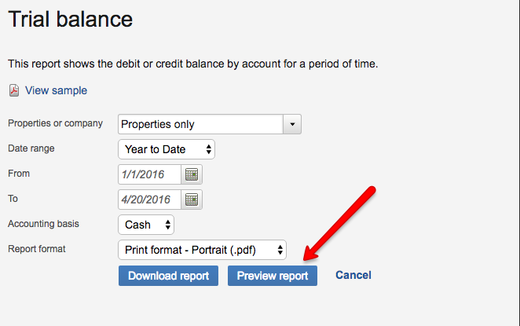This screenshot has width=520, height=326.
Task: Expand the Report format dropdown
Action: (x=202, y=250)
